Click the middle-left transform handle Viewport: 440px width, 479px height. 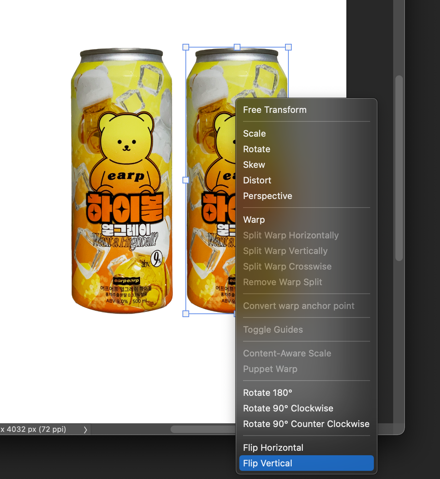(186, 180)
